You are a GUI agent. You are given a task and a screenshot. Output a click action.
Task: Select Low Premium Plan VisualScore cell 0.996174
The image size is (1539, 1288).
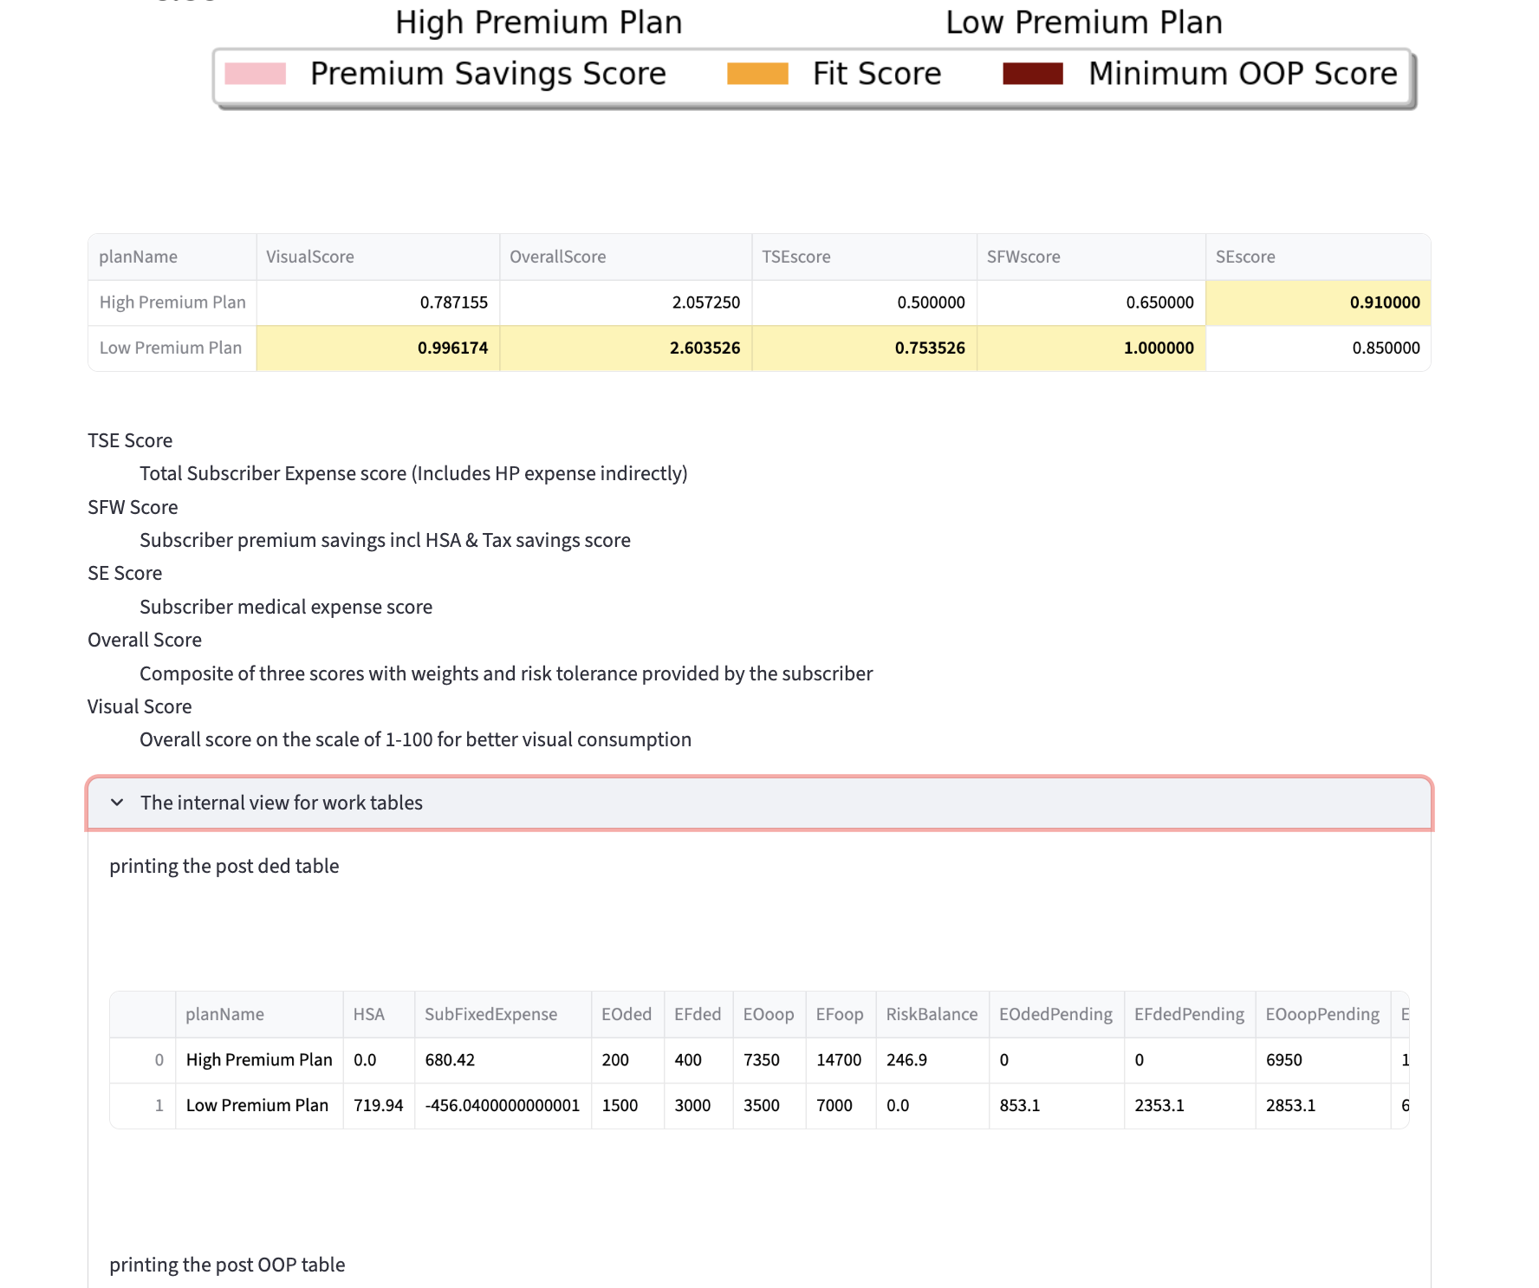378,348
